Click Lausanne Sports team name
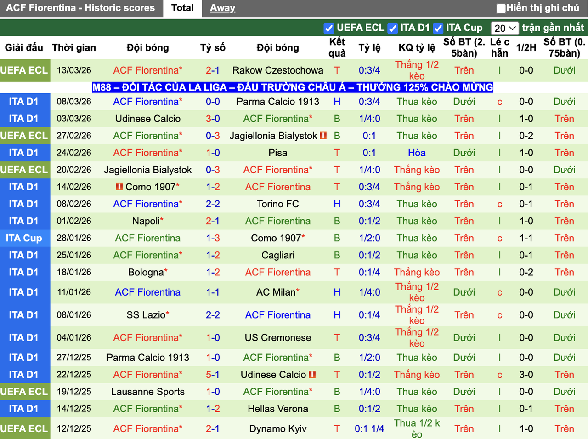Viewport: 588px width, 439px height. (x=148, y=392)
